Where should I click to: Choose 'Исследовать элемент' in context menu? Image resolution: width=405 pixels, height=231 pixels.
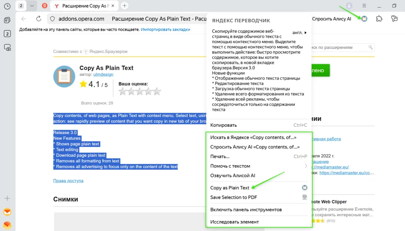258,222
